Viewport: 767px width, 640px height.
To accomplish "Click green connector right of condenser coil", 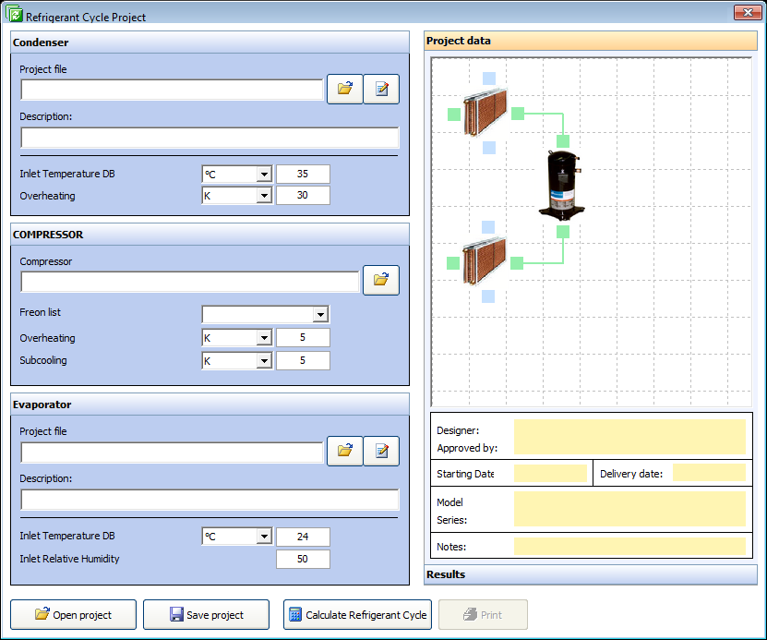I will pyautogui.click(x=518, y=114).
